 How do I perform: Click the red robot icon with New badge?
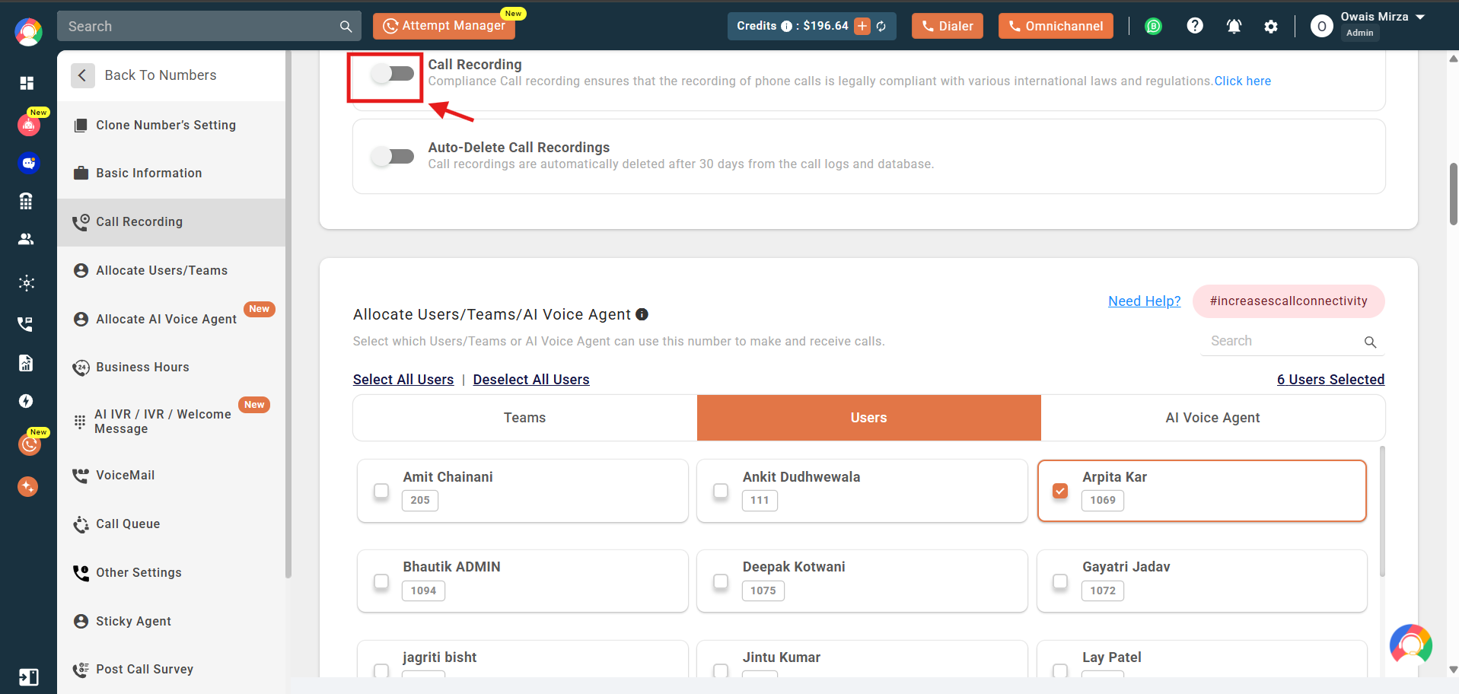pyautogui.click(x=29, y=125)
